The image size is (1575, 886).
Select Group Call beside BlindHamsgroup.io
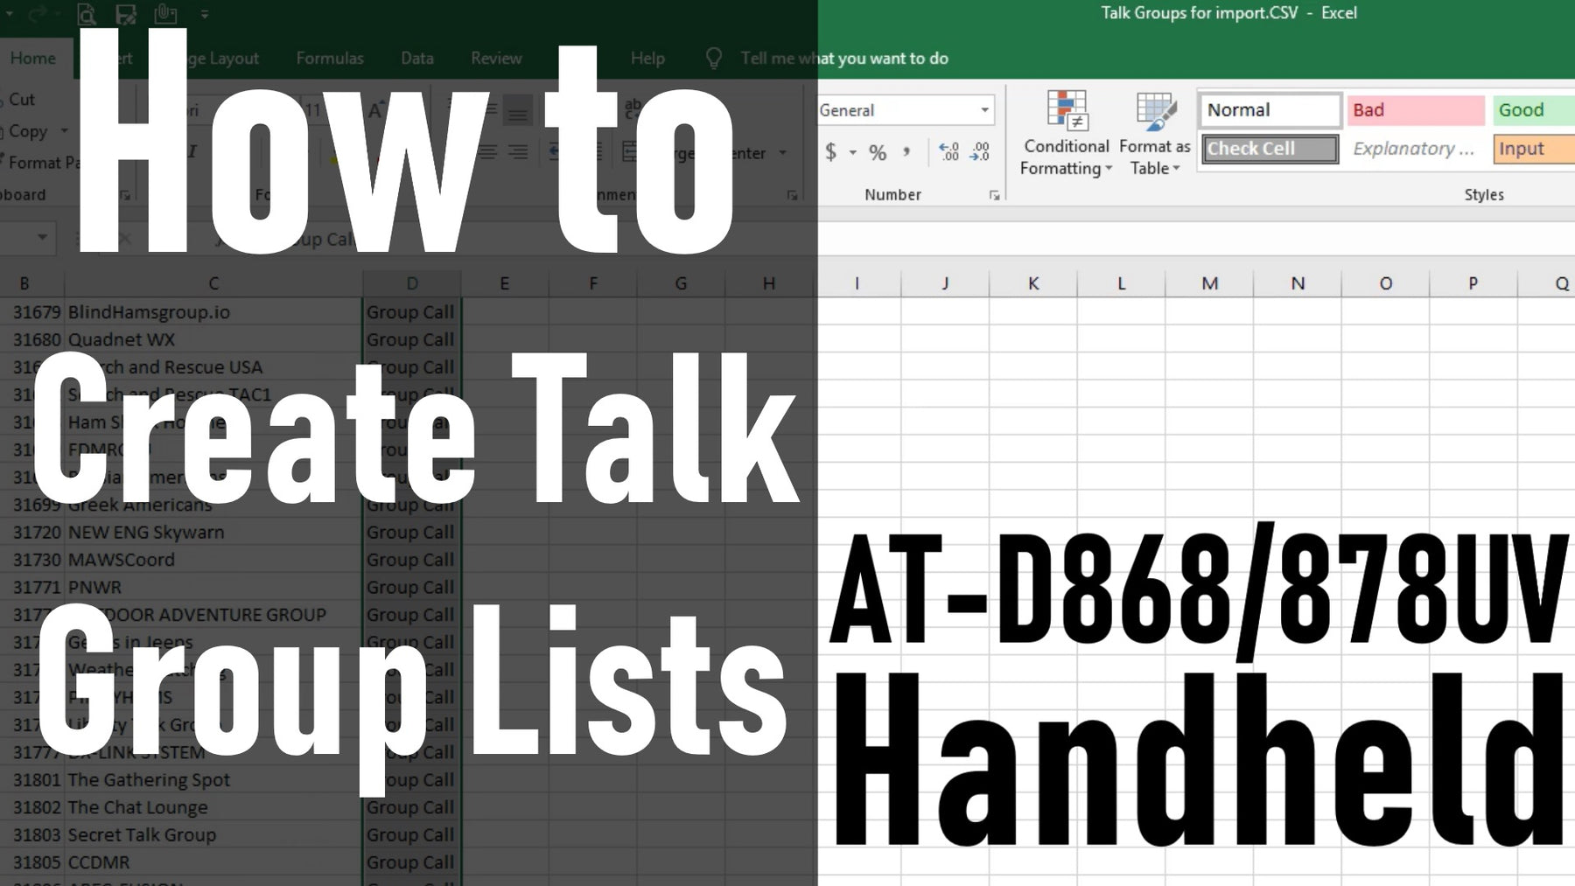tap(411, 312)
